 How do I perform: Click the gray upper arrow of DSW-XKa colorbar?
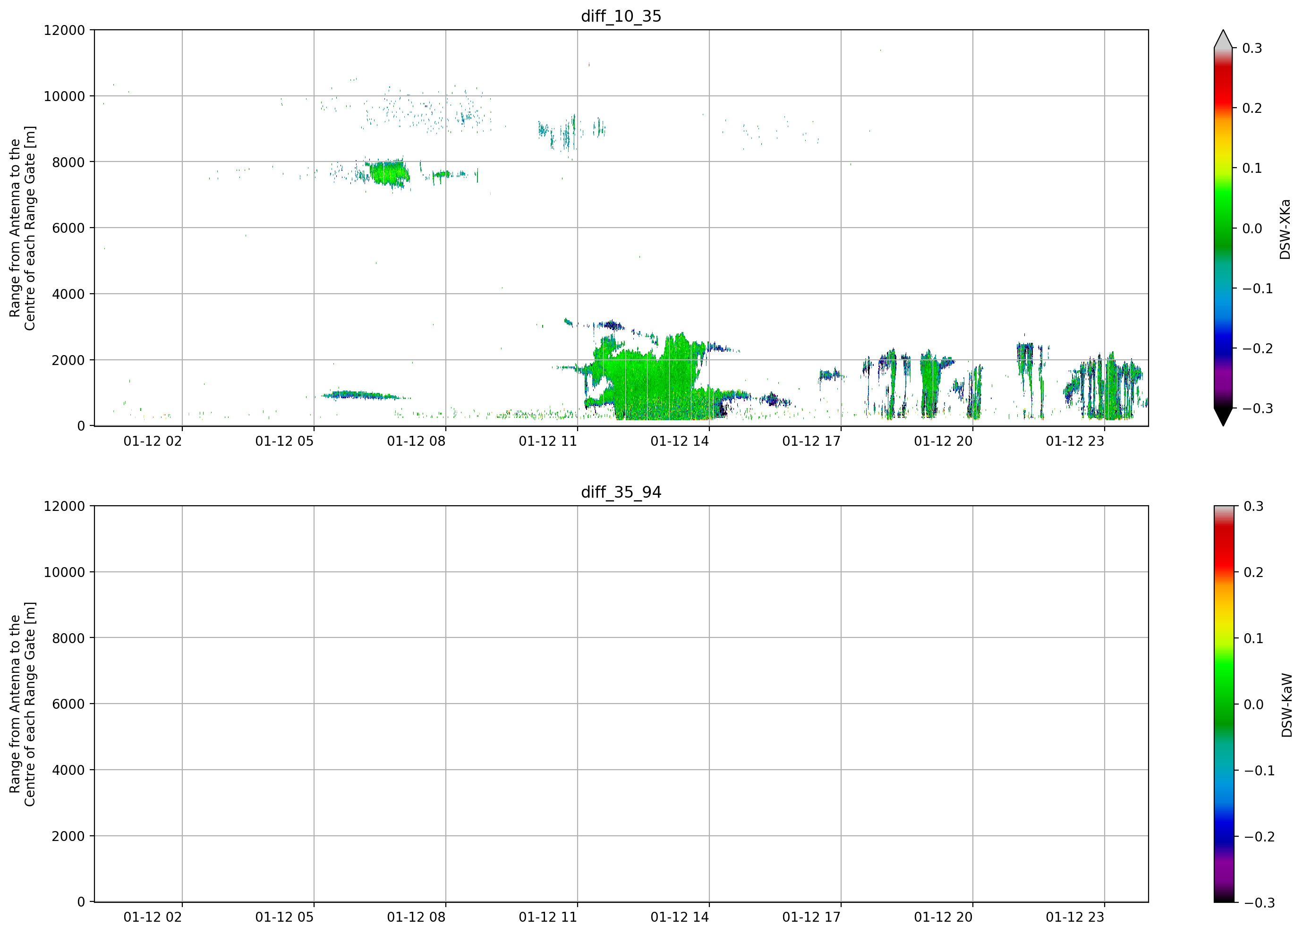coord(1223,39)
